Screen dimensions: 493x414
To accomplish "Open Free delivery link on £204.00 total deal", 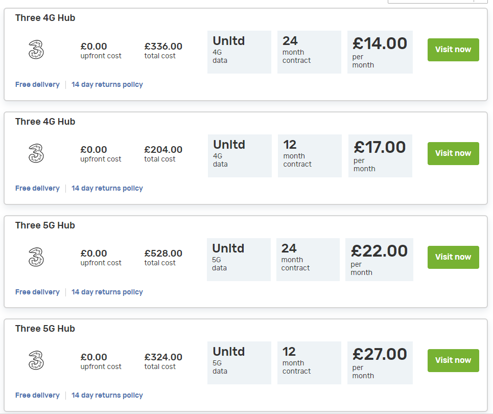I will [37, 188].
